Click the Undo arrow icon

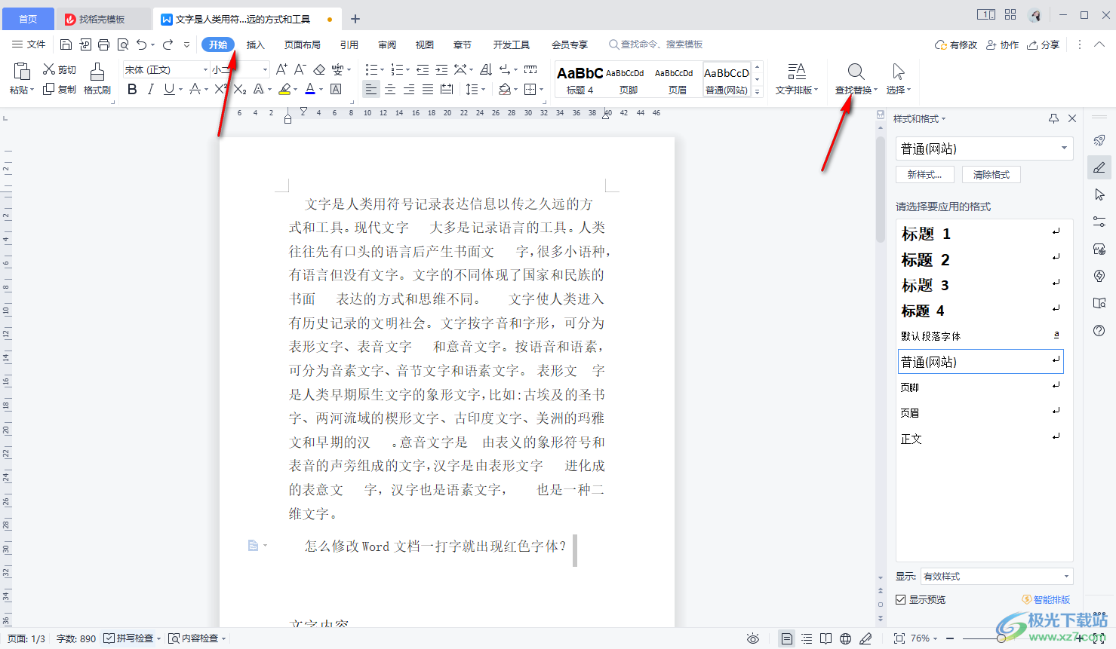(141, 44)
